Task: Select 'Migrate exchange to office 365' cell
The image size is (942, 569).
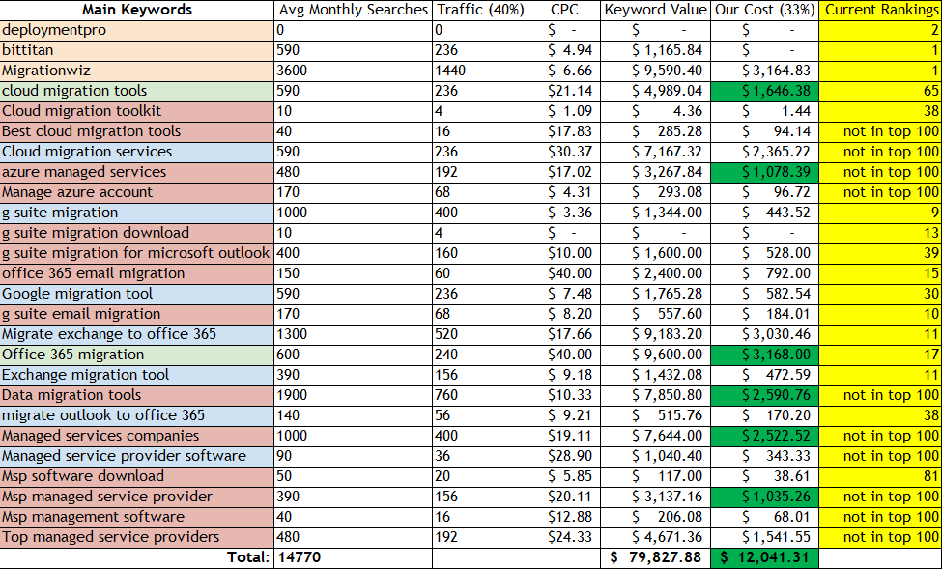Action: (x=137, y=334)
